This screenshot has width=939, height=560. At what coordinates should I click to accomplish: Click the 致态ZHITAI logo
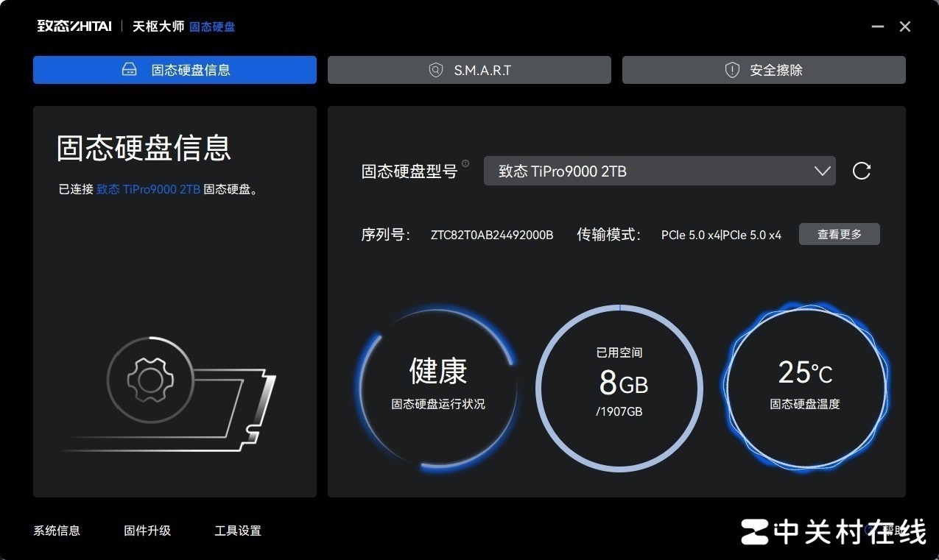point(74,26)
